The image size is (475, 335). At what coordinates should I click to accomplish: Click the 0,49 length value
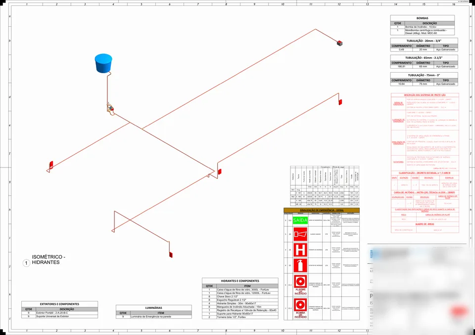click(x=401, y=49)
